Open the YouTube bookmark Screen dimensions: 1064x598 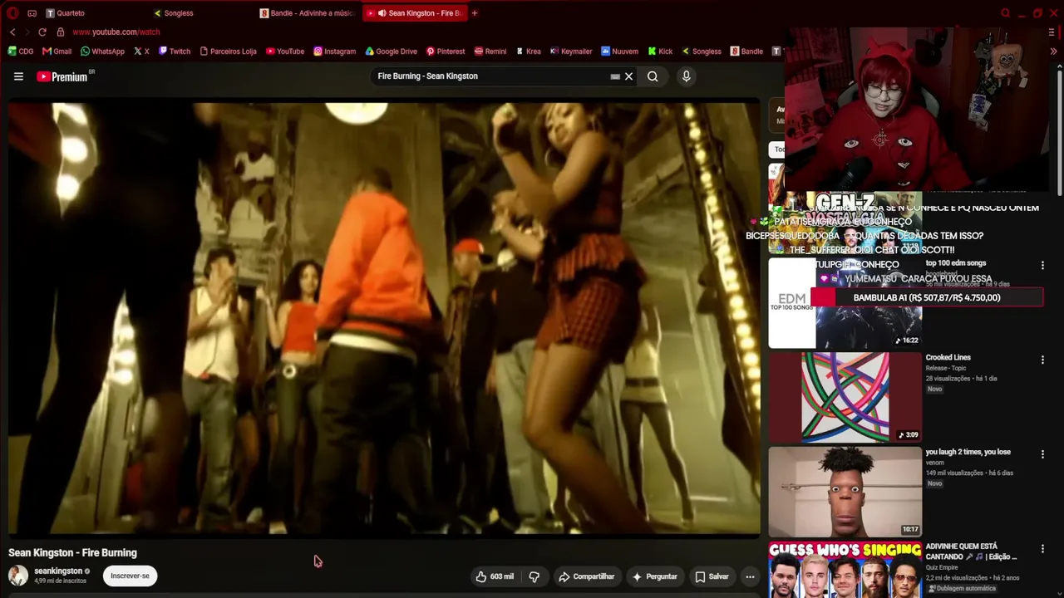click(x=285, y=51)
